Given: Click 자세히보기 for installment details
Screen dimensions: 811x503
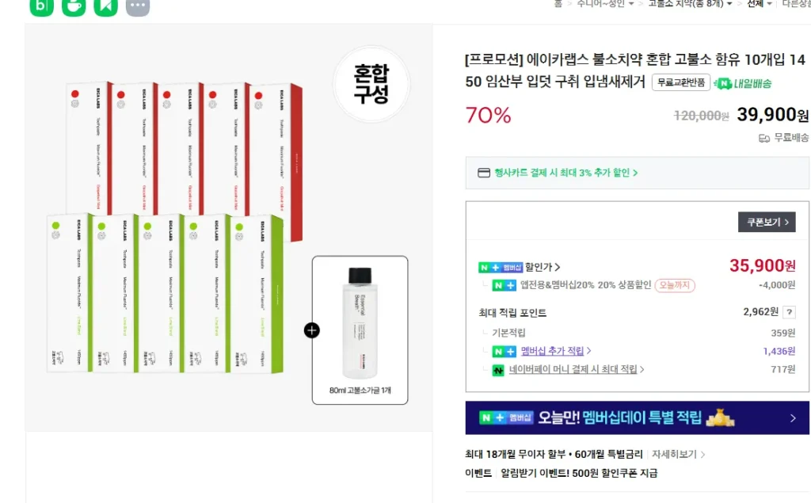Looking at the screenshot, I should pyautogui.click(x=677, y=455).
